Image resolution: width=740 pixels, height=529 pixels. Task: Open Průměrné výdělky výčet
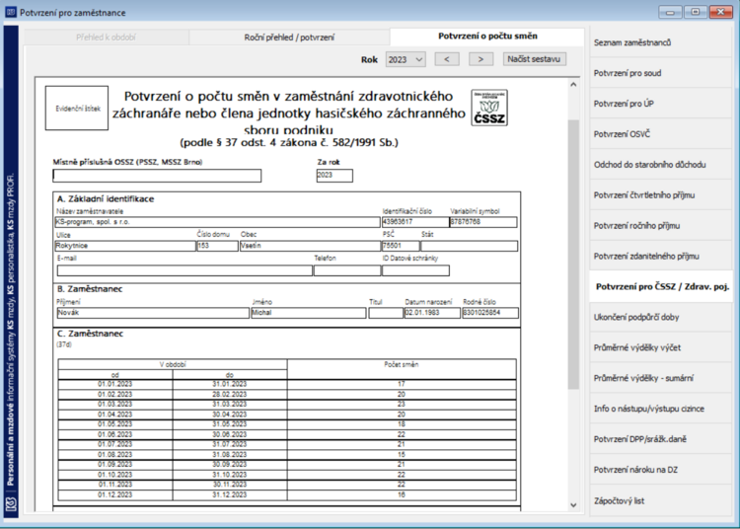(x=660, y=347)
